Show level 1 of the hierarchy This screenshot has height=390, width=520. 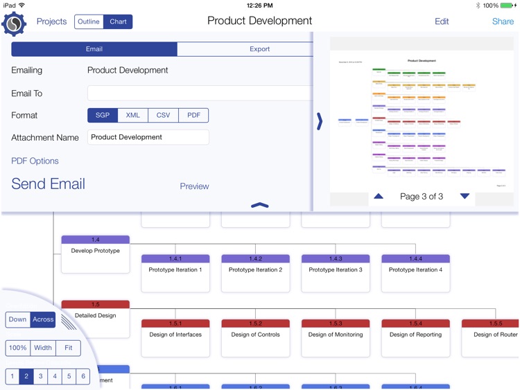(x=12, y=376)
